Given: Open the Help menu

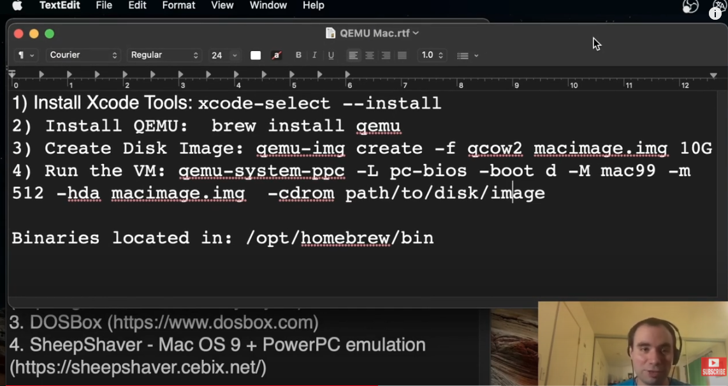Looking at the screenshot, I should (x=314, y=6).
